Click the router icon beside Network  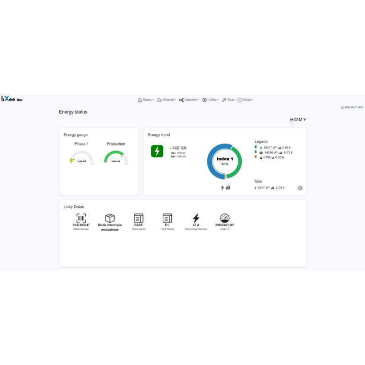tap(159, 100)
